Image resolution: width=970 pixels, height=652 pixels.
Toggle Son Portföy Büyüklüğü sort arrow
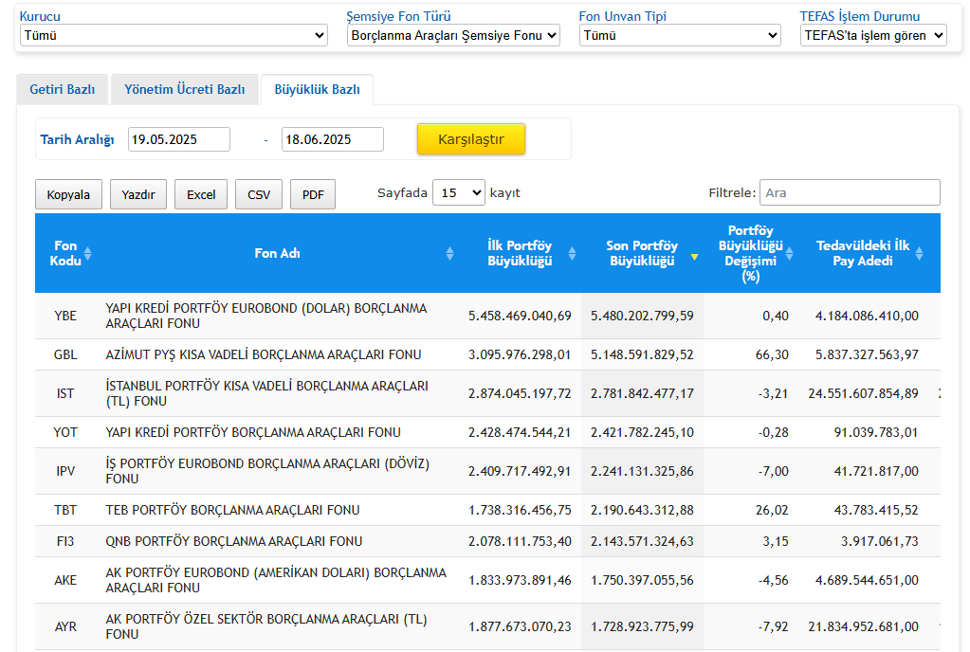pyautogui.click(x=695, y=257)
